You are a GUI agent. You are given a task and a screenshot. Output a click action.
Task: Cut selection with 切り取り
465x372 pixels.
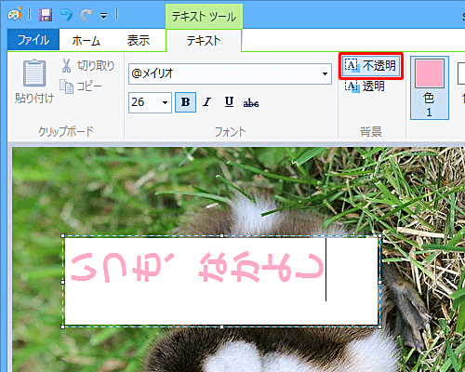pos(87,66)
